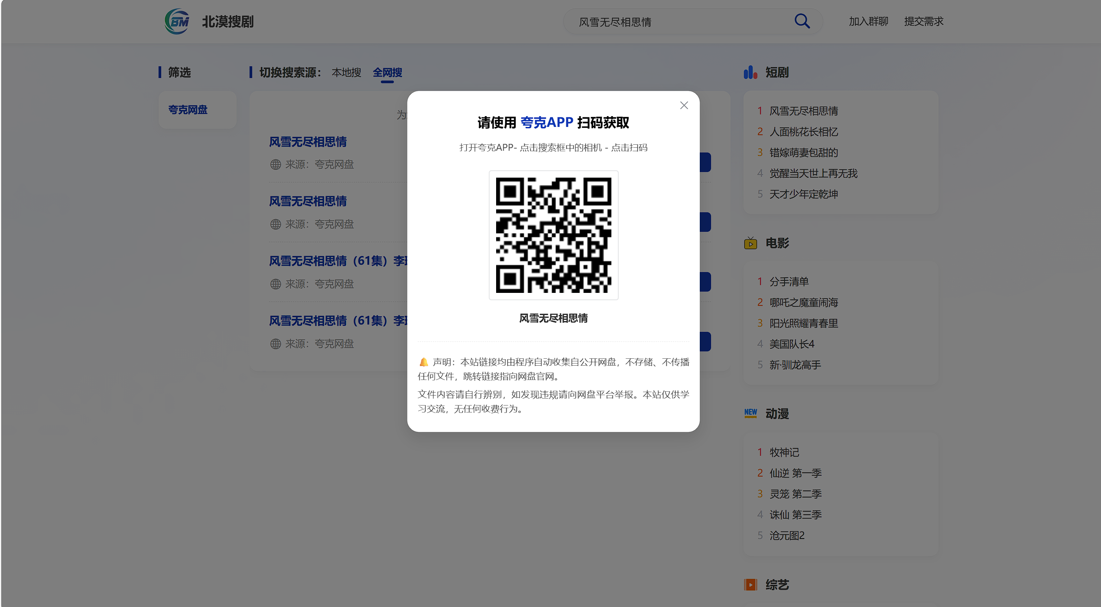
Task: Click the 动漫 section heading
Action: (x=777, y=414)
